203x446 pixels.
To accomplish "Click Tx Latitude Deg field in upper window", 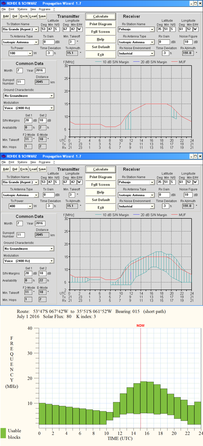I will tap(44, 29).
